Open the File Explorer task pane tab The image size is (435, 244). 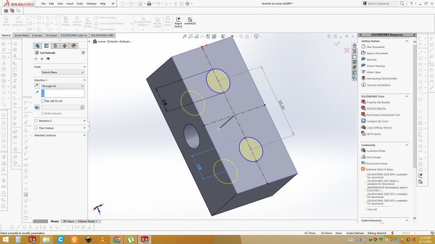pos(354,56)
